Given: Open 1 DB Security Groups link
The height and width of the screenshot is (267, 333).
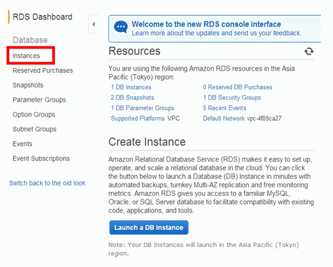Looking at the screenshot, I should pyautogui.click(x=232, y=98).
